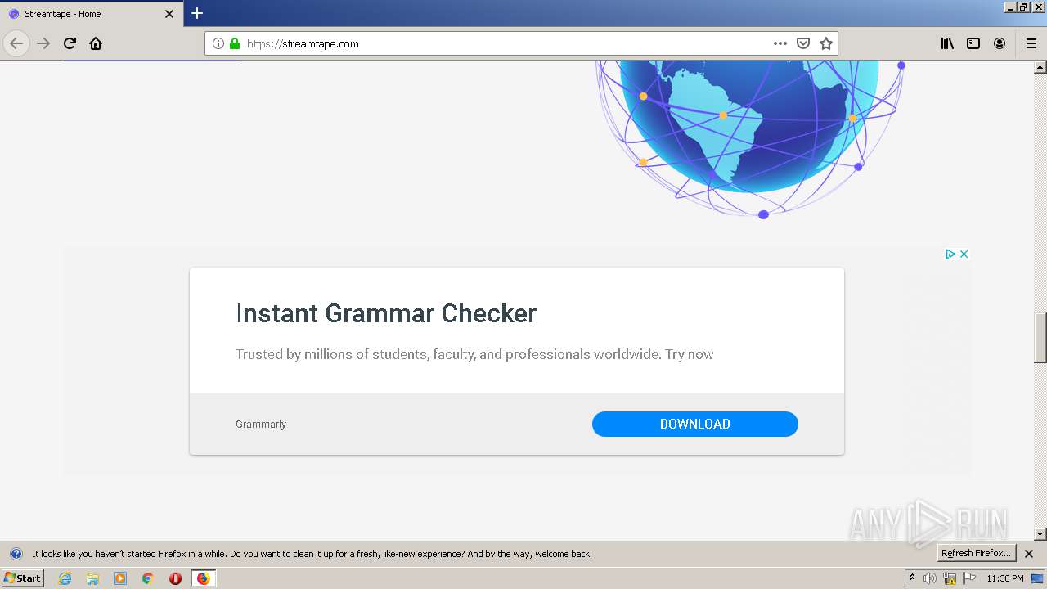Open a new tab with plus

click(197, 13)
